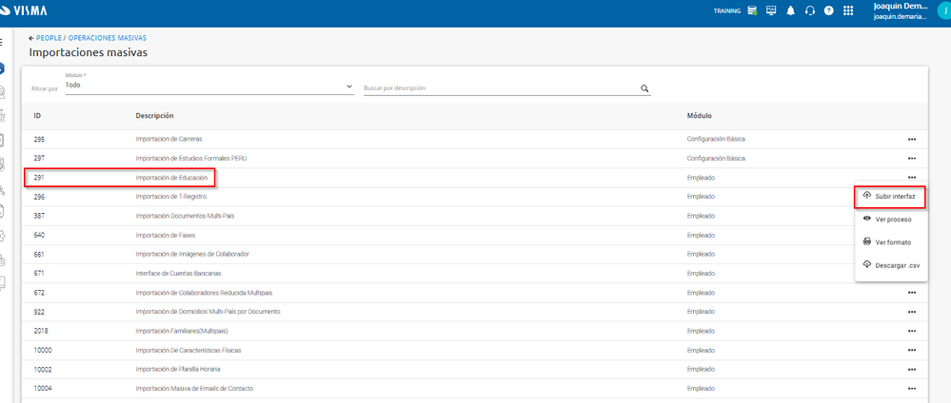Click ID cell 2018
This screenshot has height=403, width=951.
41,331
